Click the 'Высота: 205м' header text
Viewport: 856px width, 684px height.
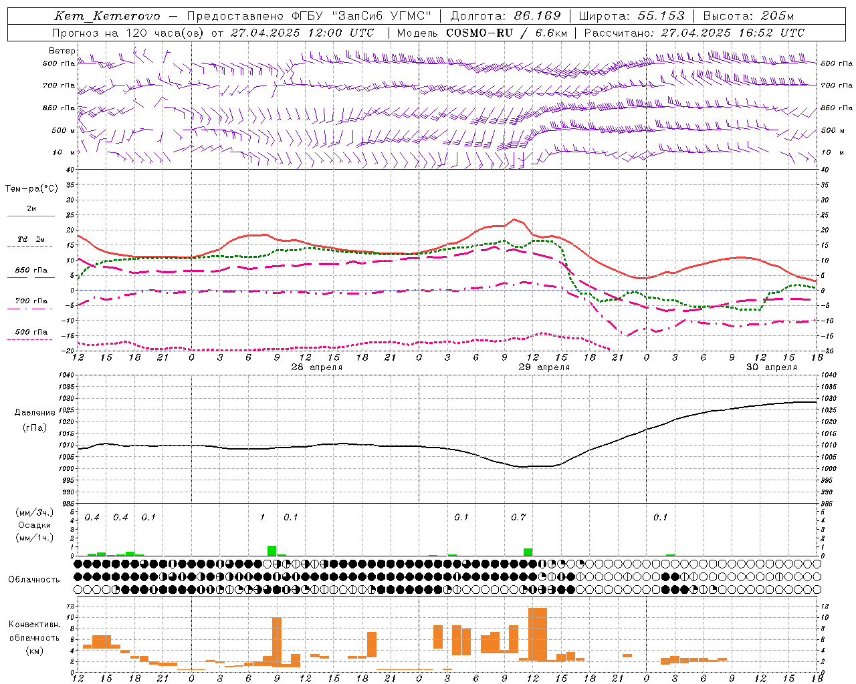point(748,16)
